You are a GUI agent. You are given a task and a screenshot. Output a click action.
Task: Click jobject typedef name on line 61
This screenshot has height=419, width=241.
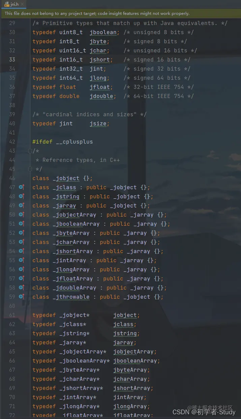pyautogui.click(x=125, y=315)
